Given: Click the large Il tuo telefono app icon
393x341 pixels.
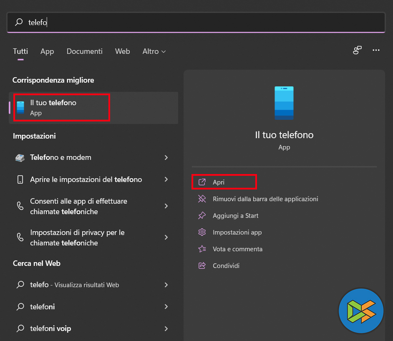Looking at the screenshot, I should [x=284, y=103].
